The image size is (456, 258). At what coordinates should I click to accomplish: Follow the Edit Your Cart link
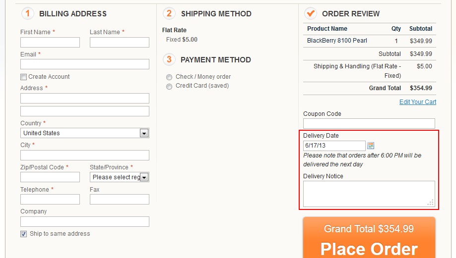pos(418,102)
